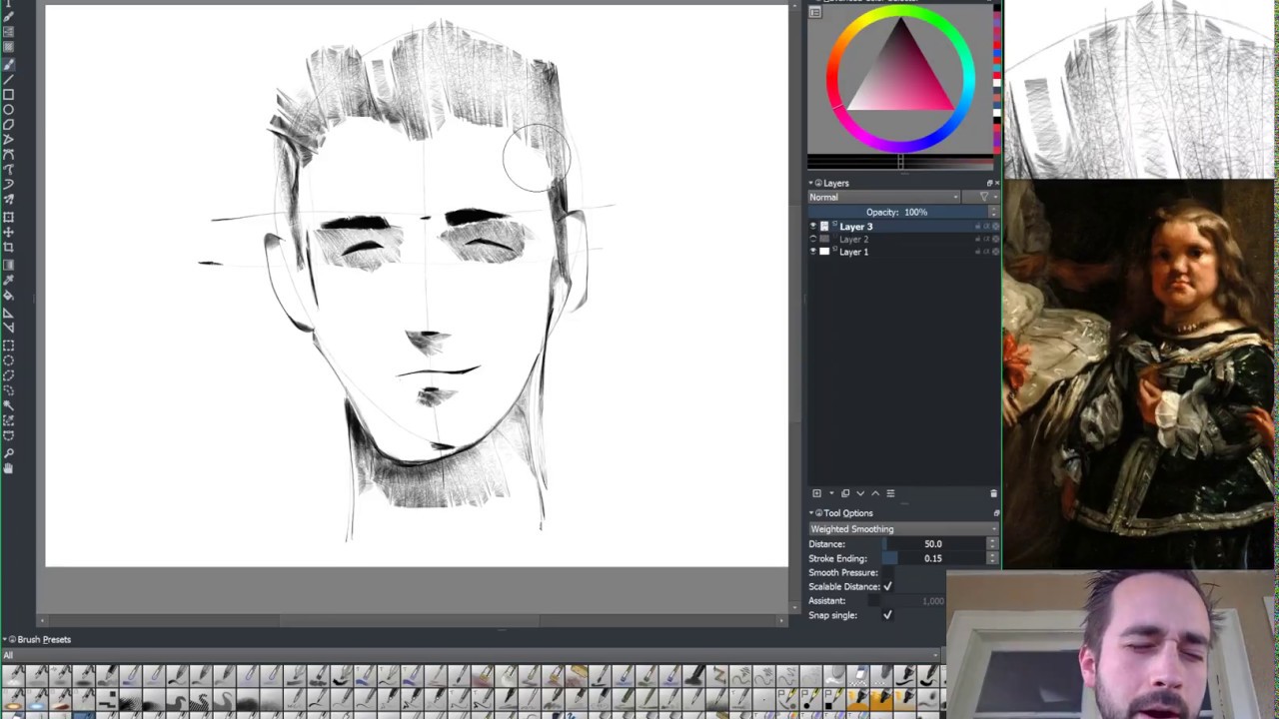Adjust the layer Opacity slider

[897, 212]
